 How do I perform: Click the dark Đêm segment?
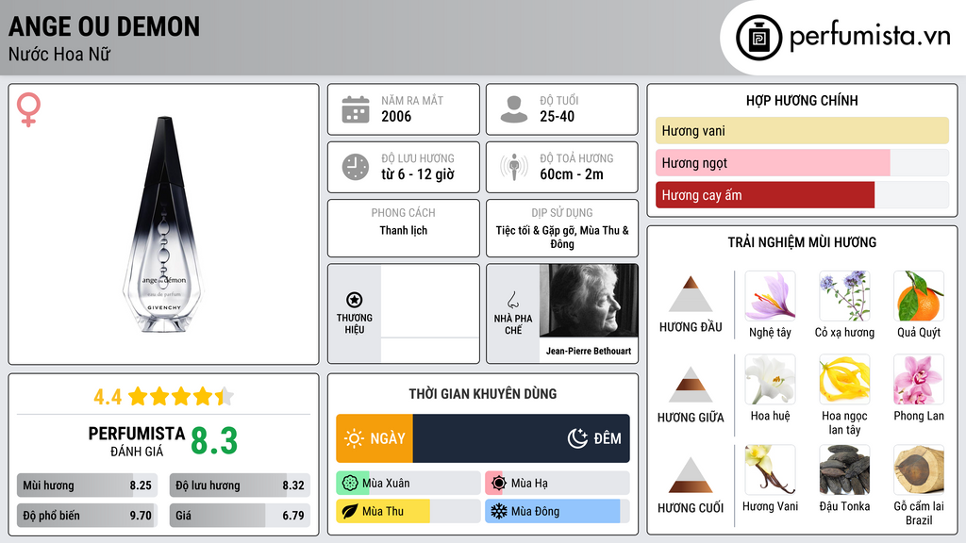521,438
